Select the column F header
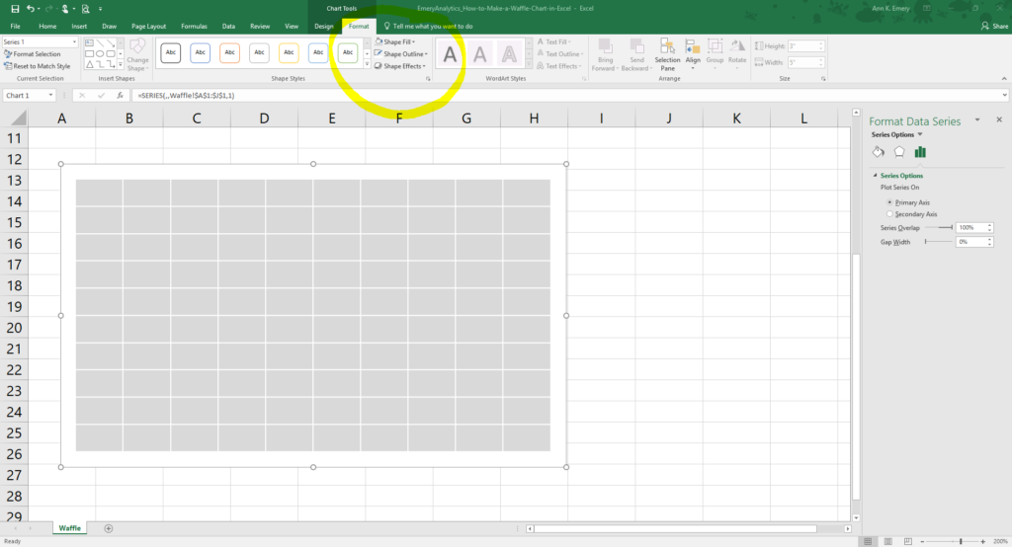Viewport: 1012px width, 547px height. (x=399, y=118)
